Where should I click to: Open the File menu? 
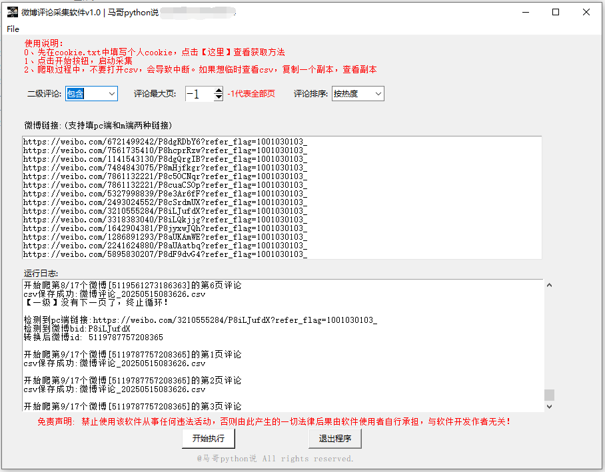click(13, 29)
